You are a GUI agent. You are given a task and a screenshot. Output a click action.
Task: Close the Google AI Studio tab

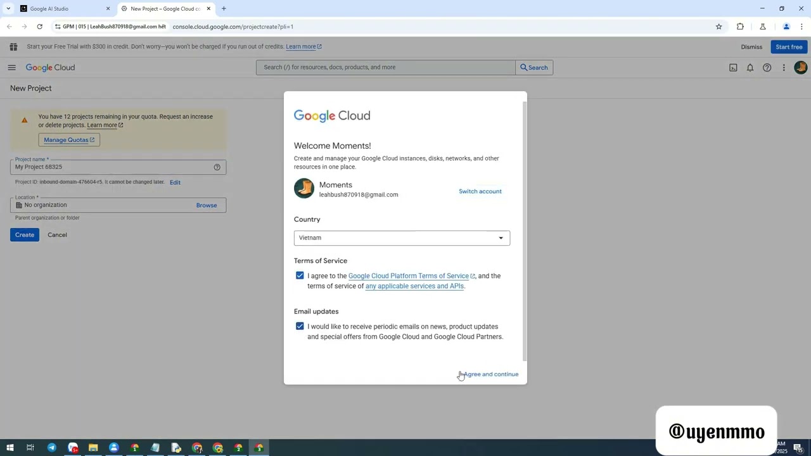coord(108,9)
